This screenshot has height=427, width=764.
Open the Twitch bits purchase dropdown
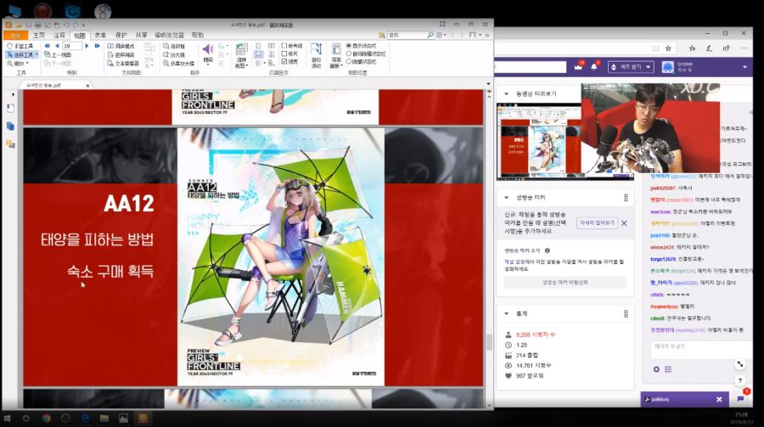[631, 67]
